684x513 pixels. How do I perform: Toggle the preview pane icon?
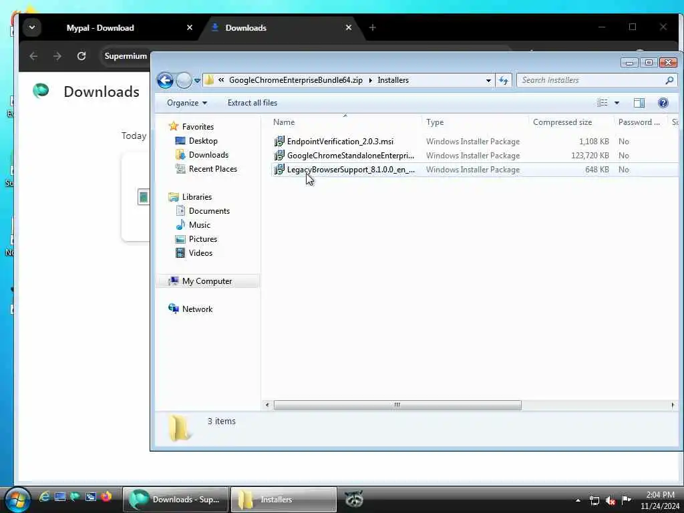click(x=639, y=103)
